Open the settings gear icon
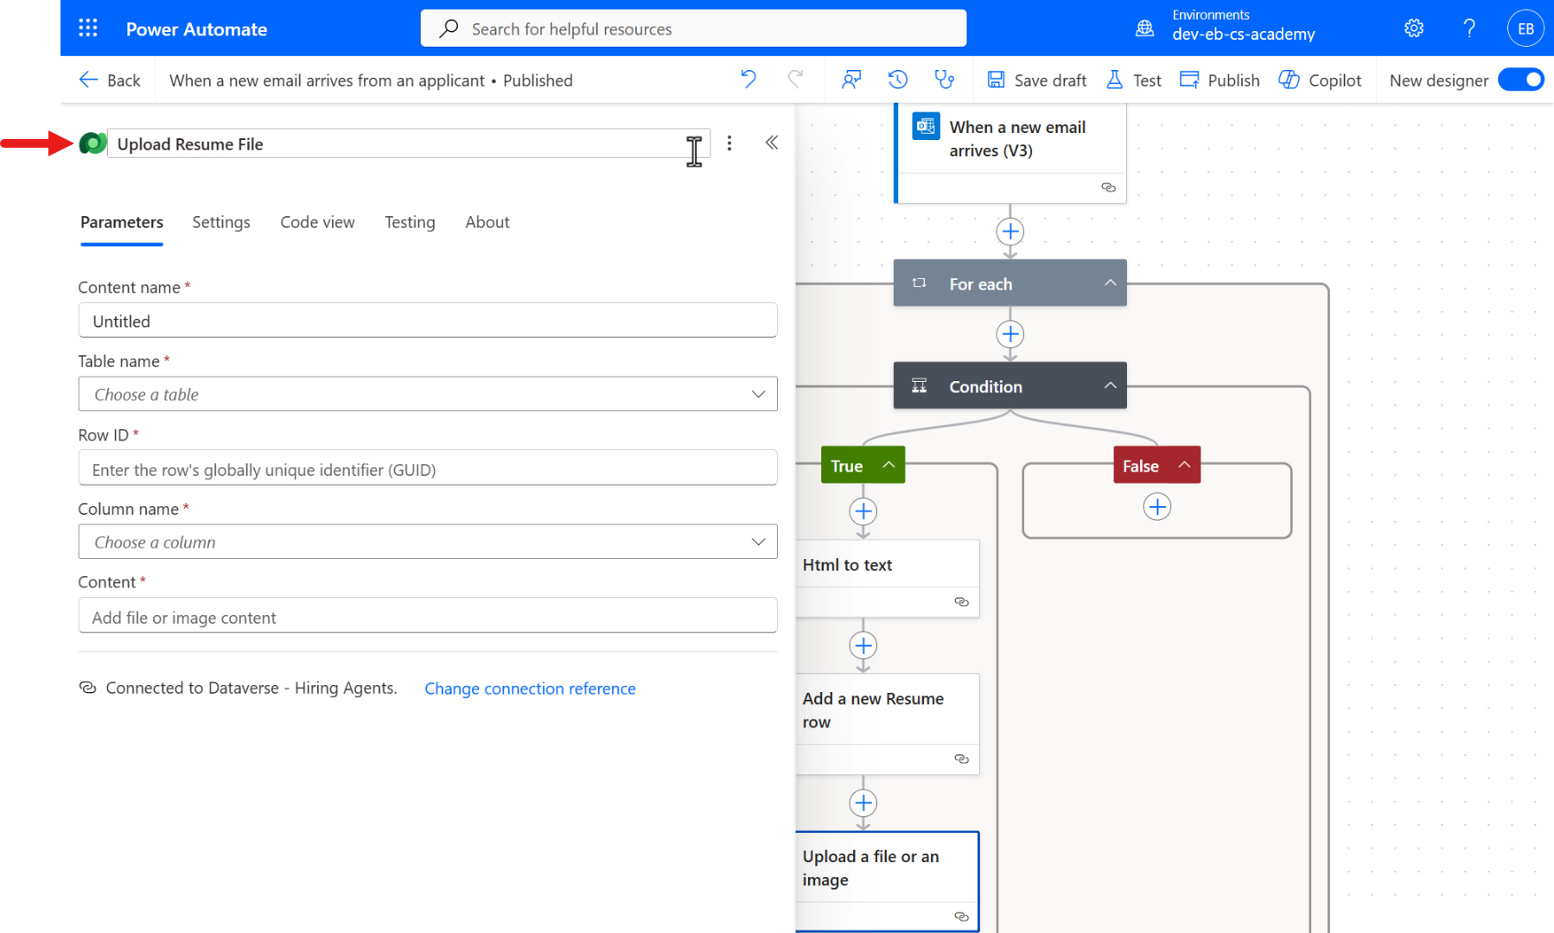Image resolution: width=1554 pixels, height=933 pixels. (x=1414, y=29)
